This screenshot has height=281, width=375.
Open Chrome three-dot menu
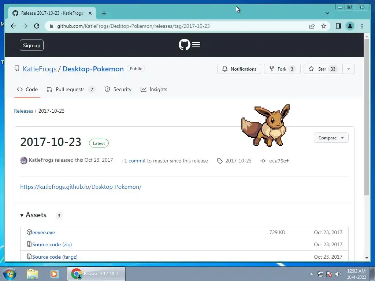pos(362,26)
